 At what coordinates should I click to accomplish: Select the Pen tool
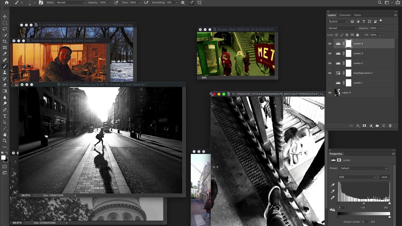(x=5, y=110)
